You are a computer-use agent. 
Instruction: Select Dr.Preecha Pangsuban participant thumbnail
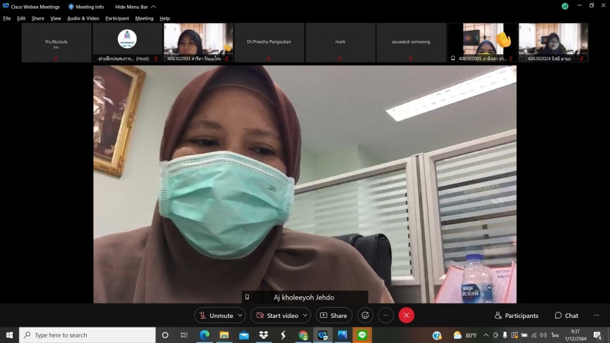(x=269, y=42)
